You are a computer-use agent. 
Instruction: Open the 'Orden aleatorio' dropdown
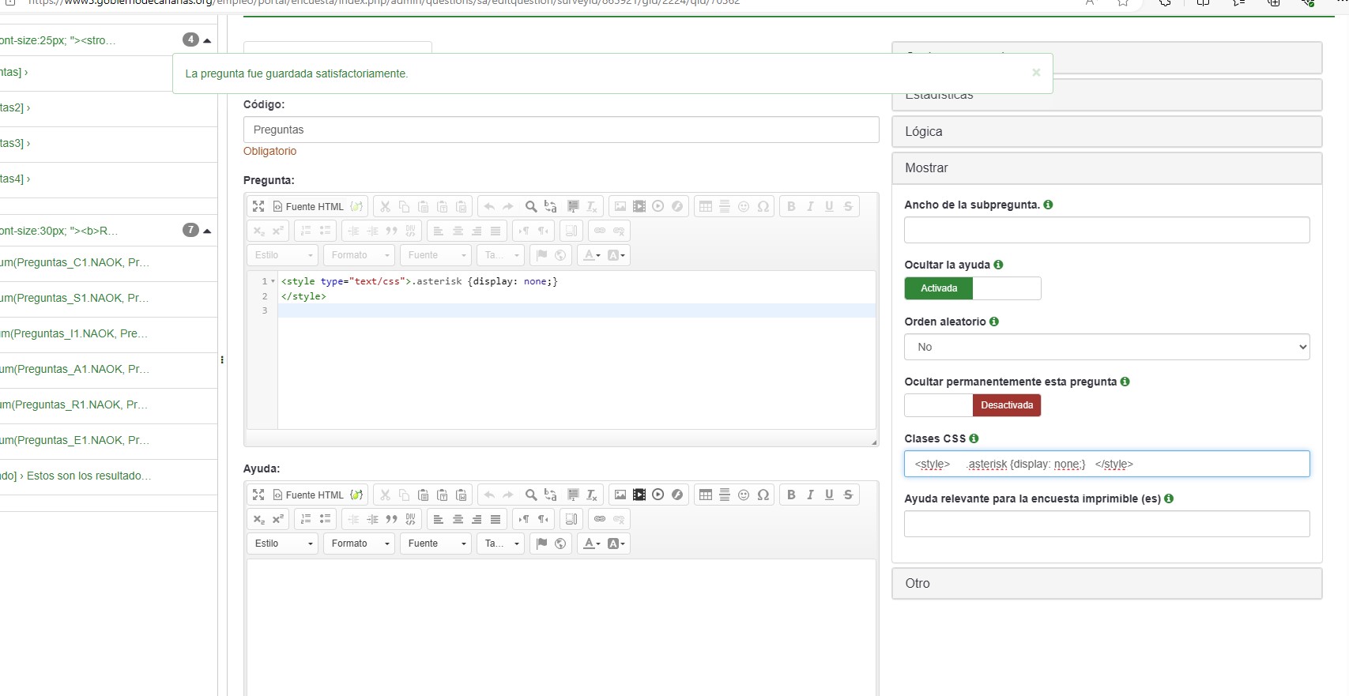(x=1106, y=347)
